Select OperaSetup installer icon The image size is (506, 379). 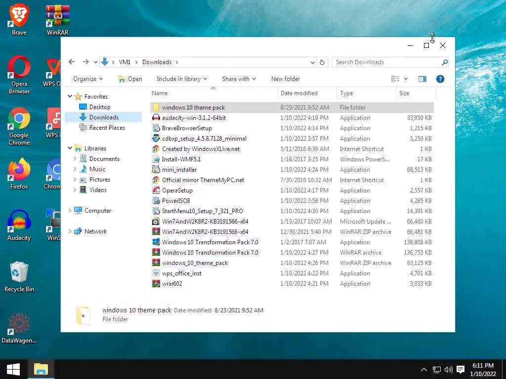coord(156,190)
